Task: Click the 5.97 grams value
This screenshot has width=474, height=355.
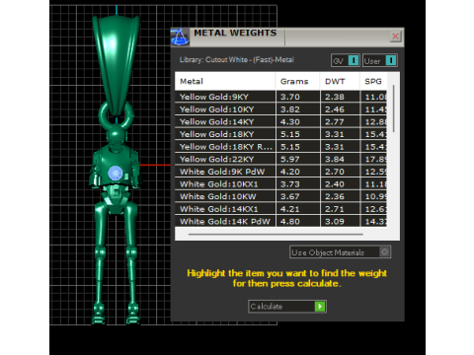Action: (x=290, y=160)
